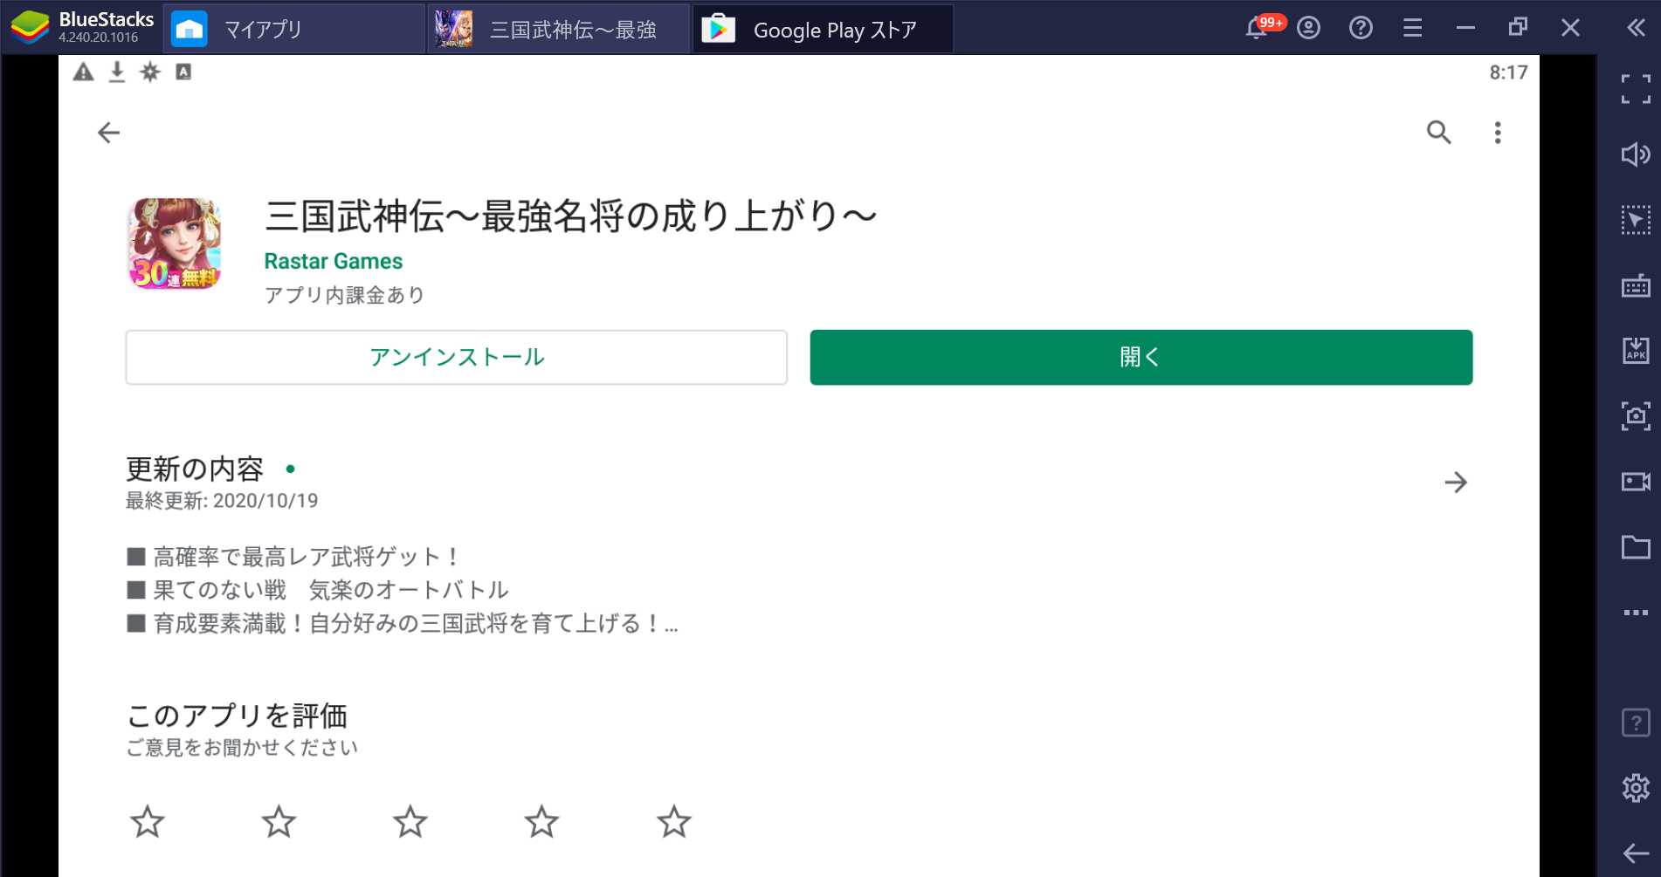Viewport: 1661px width, 877px height.
Task: Click the keyboard A status icon
Action: 183,72
